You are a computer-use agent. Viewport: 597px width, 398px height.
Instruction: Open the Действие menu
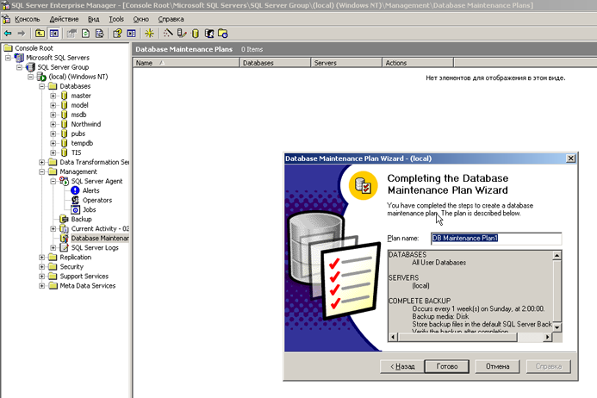[x=64, y=18]
